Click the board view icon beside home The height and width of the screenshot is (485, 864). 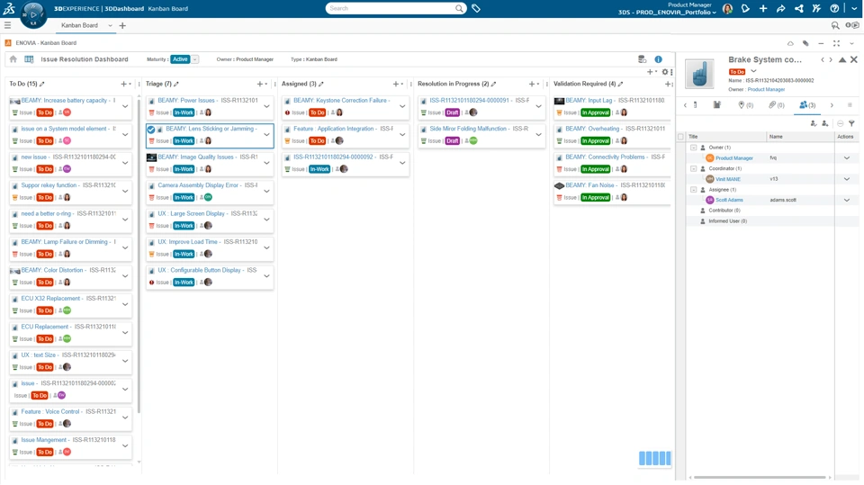pyautogui.click(x=29, y=59)
